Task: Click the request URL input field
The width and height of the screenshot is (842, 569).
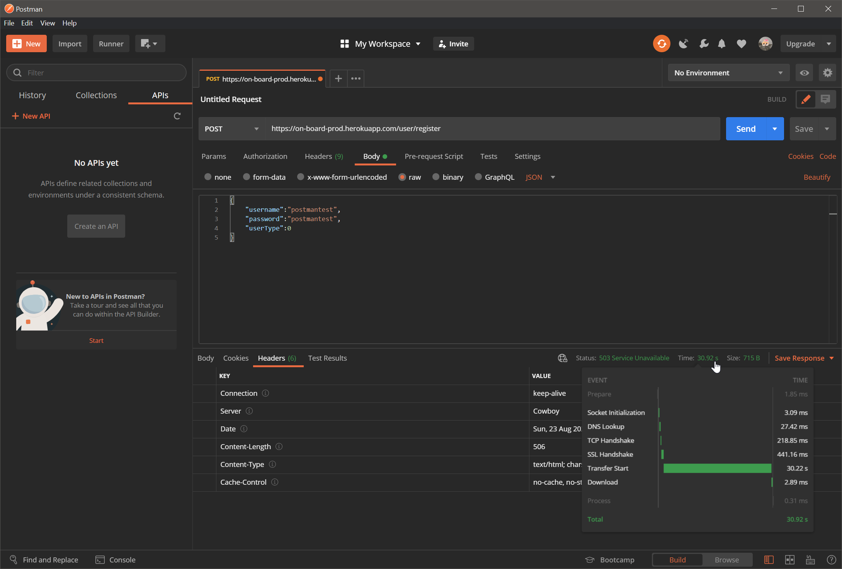Action: click(492, 129)
